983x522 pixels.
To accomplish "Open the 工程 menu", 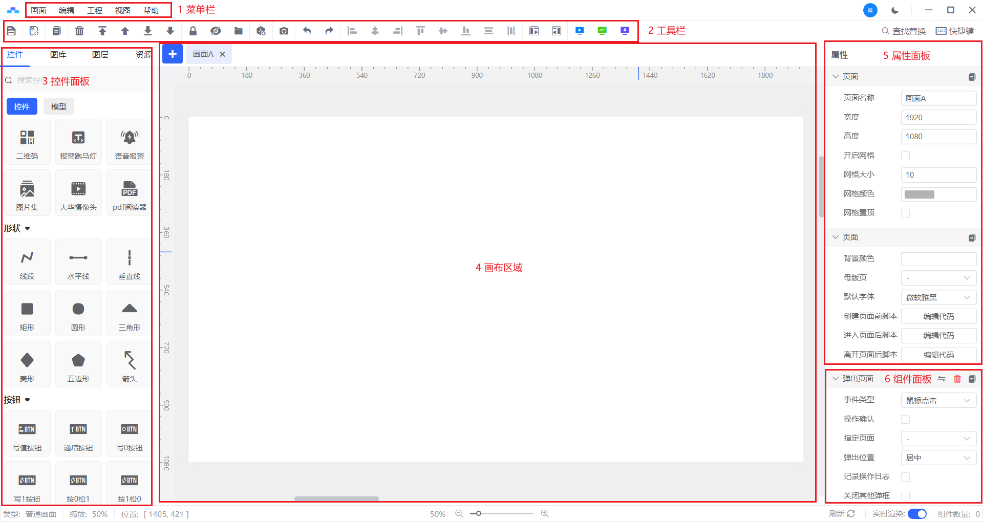I will (x=95, y=10).
